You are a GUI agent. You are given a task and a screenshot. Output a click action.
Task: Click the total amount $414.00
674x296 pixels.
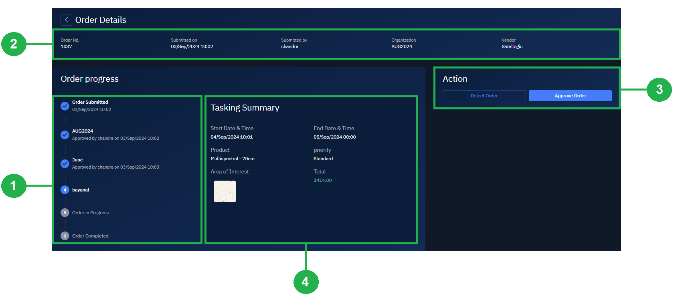(323, 180)
